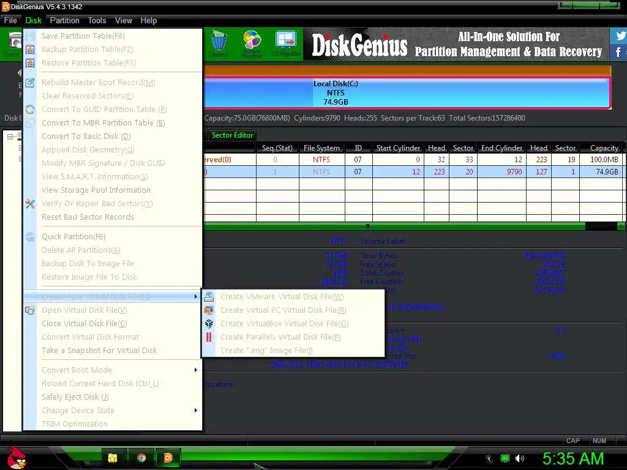Click the File System column header
This screenshot has height=470, width=627.
321,148
